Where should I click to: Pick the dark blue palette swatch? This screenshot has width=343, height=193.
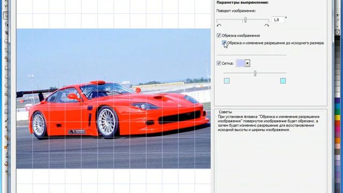tap(337, 100)
